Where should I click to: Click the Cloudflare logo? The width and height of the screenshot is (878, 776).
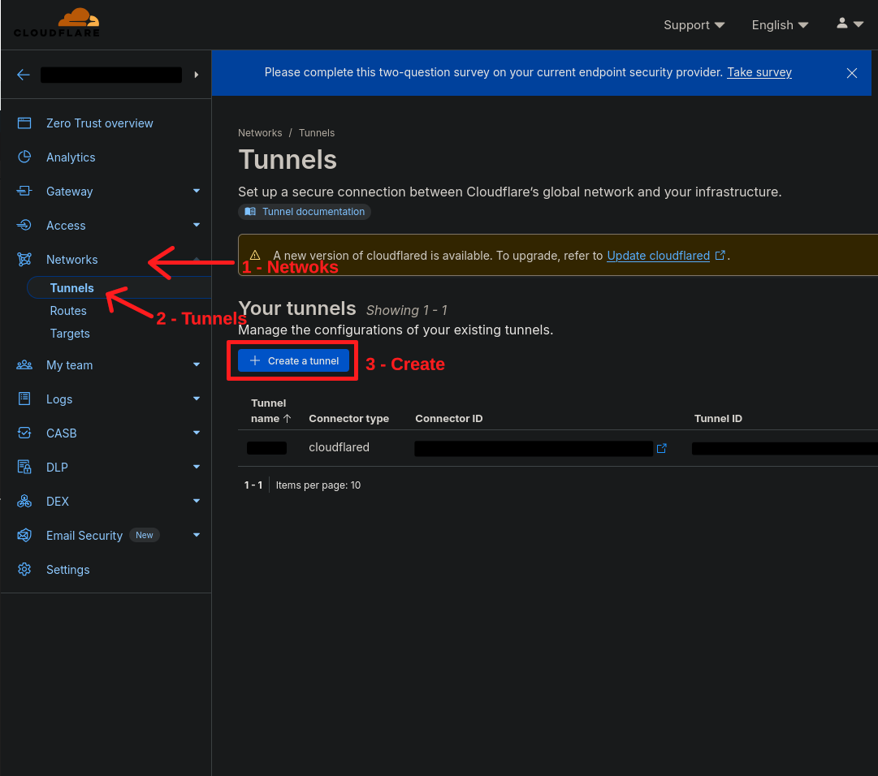click(57, 23)
